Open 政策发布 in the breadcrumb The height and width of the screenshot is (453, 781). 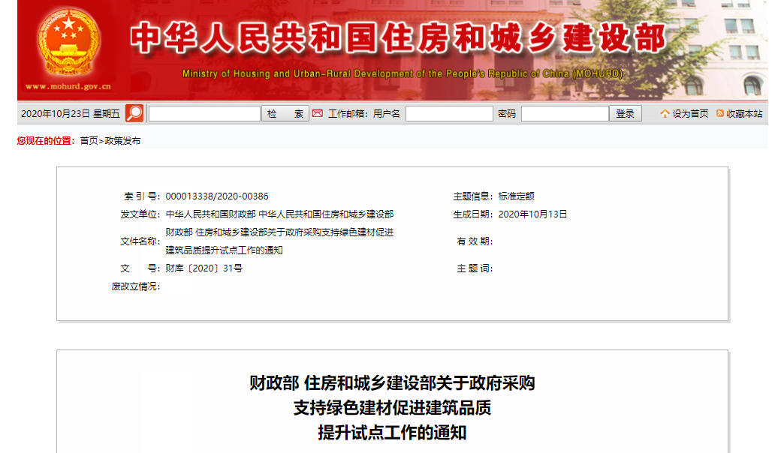122,140
